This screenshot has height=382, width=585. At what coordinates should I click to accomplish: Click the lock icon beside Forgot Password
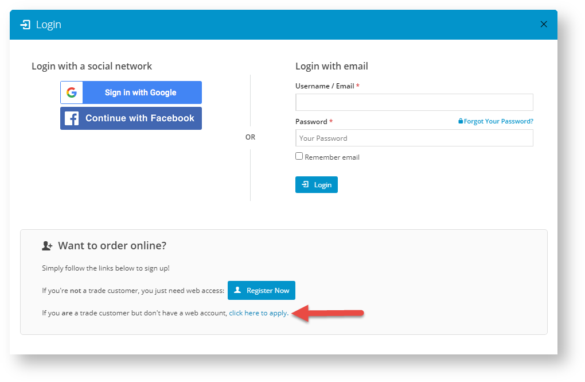click(x=461, y=121)
